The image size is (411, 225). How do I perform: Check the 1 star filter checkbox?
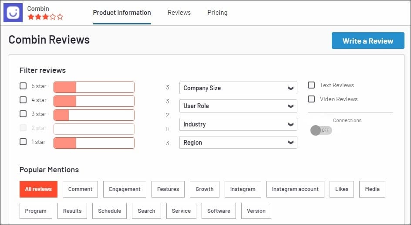[23, 142]
